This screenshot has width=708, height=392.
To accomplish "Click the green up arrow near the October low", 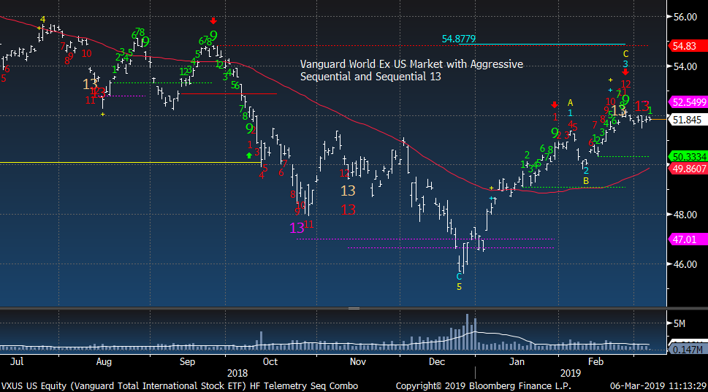I will (x=249, y=155).
